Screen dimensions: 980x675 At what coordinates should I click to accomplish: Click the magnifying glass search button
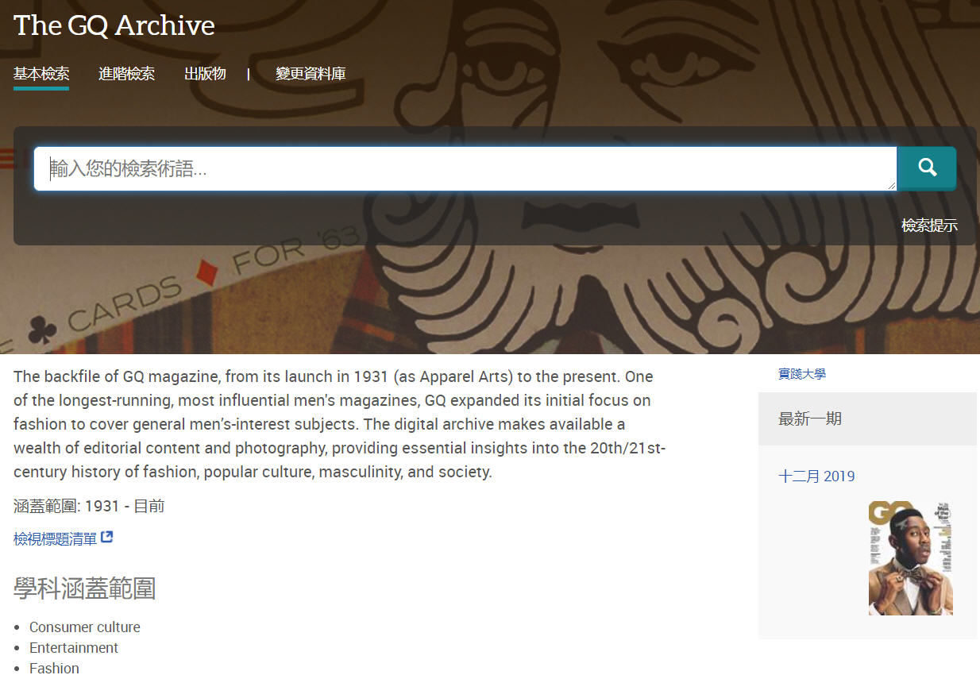coord(926,168)
